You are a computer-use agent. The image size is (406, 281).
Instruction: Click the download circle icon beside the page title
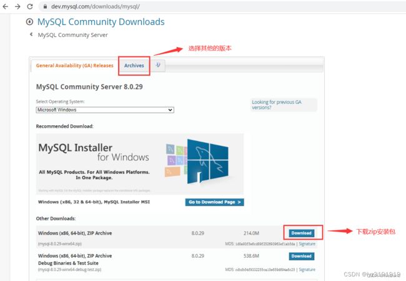[29, 22]
